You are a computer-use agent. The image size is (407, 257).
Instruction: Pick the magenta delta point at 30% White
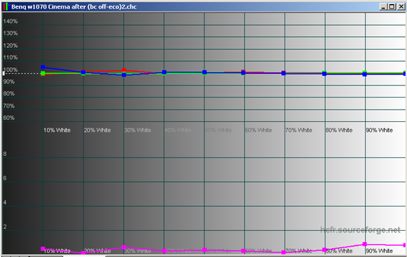pyautogui.click(x=124, y=247)
